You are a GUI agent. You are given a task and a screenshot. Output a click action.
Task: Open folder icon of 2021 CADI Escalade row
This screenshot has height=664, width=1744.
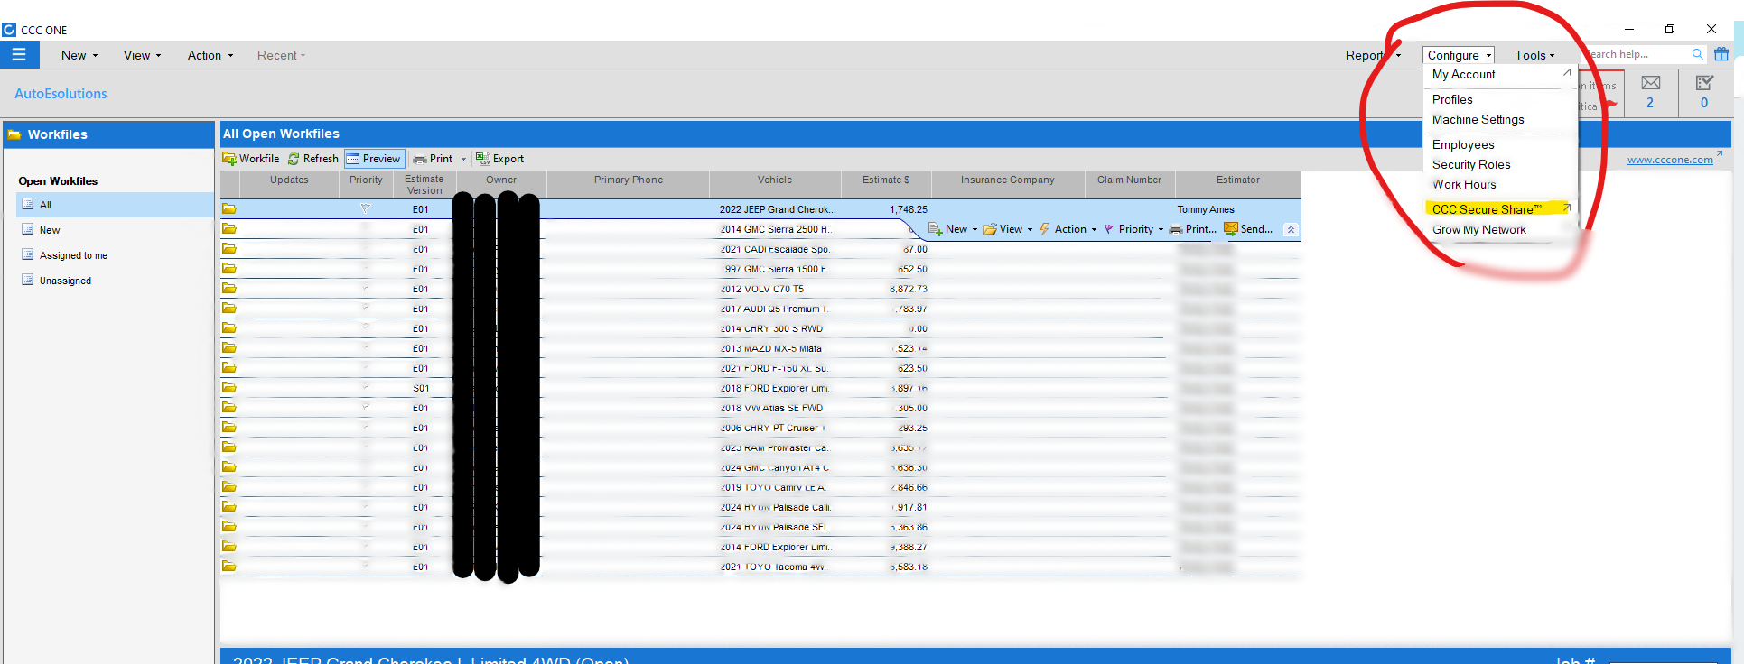tap(229, 249)
